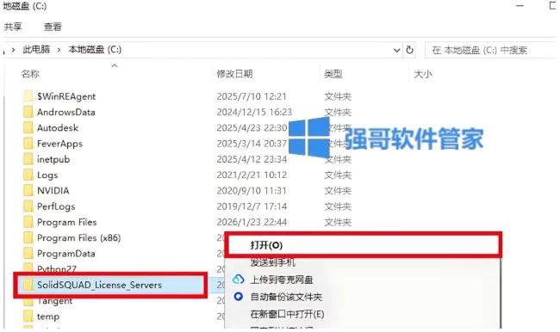
Task: Select the Tangent folder name
Action: (x=54, y=301)
